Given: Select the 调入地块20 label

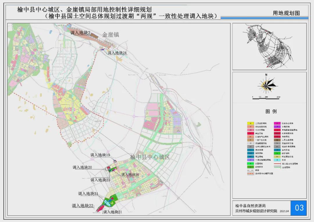Looking at the screenshot, I should point(82,167).
